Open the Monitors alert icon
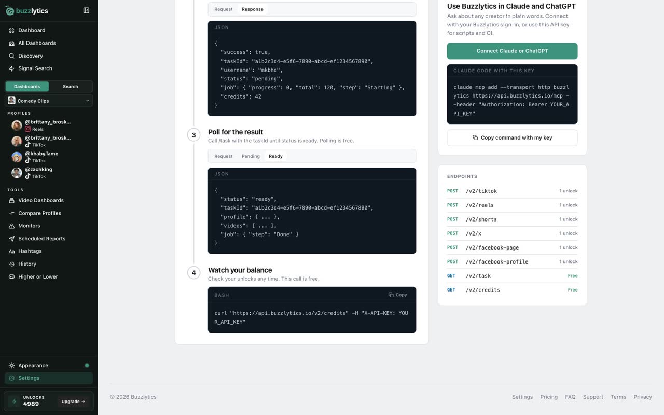The image size is (664, 415). 11,226
